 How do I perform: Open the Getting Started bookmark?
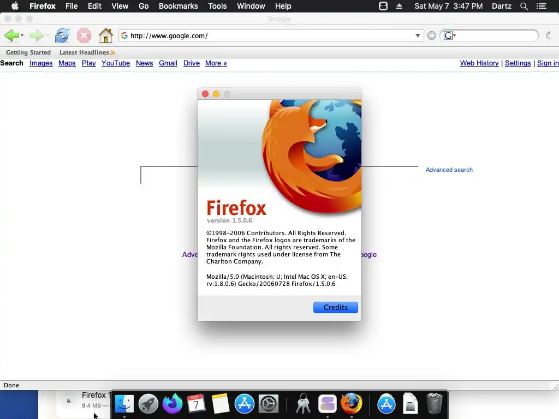(28, 52)
